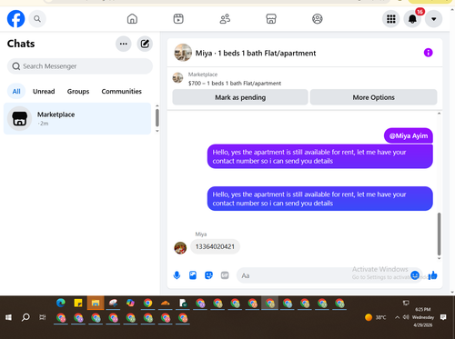
Task: Open the $700 1 beds 1 bath listing text
Action: [x=235, y=83]
